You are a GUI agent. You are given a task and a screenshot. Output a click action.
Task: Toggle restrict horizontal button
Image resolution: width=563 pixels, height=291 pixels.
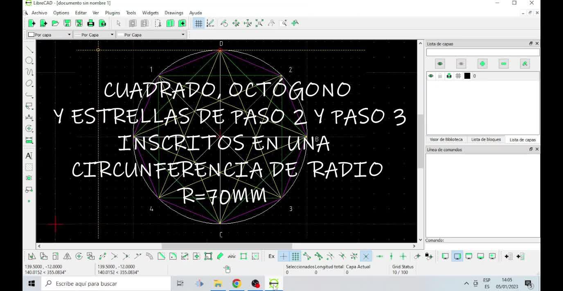(x=380, y=256)
